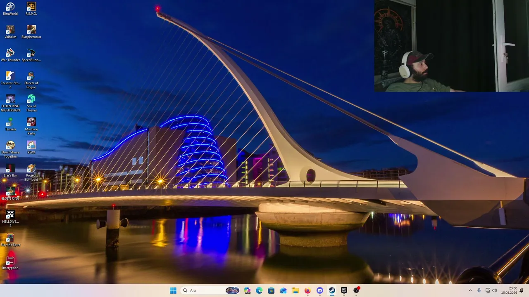Open Microsoft Store from the taskbar
The image size is (529, 297).
[x=271, y=290]
